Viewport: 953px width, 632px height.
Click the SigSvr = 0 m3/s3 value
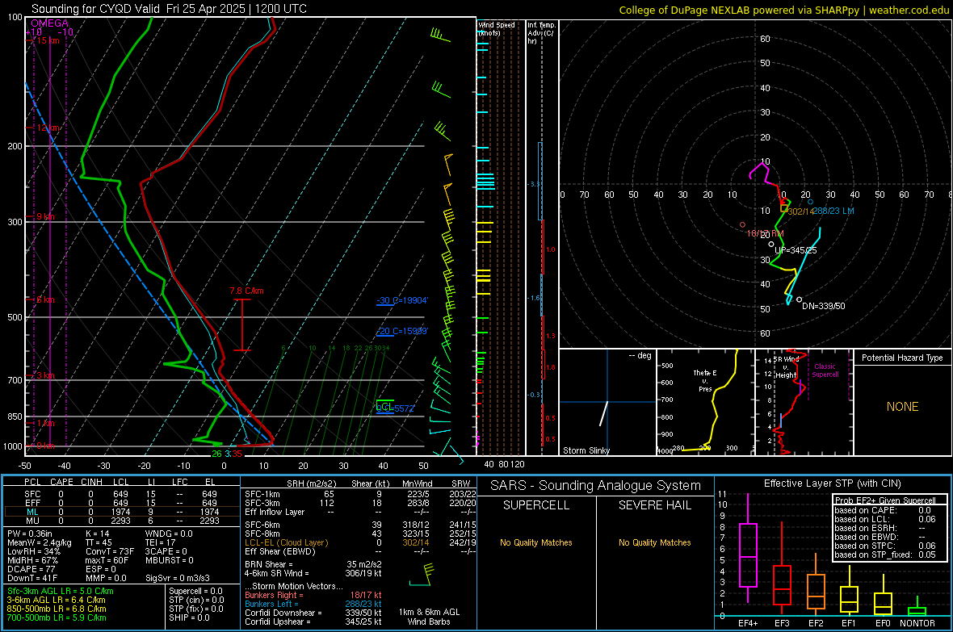(178, 578)
